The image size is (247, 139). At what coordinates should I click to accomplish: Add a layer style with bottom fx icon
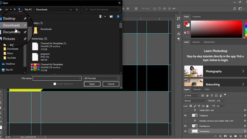point(220,136)
